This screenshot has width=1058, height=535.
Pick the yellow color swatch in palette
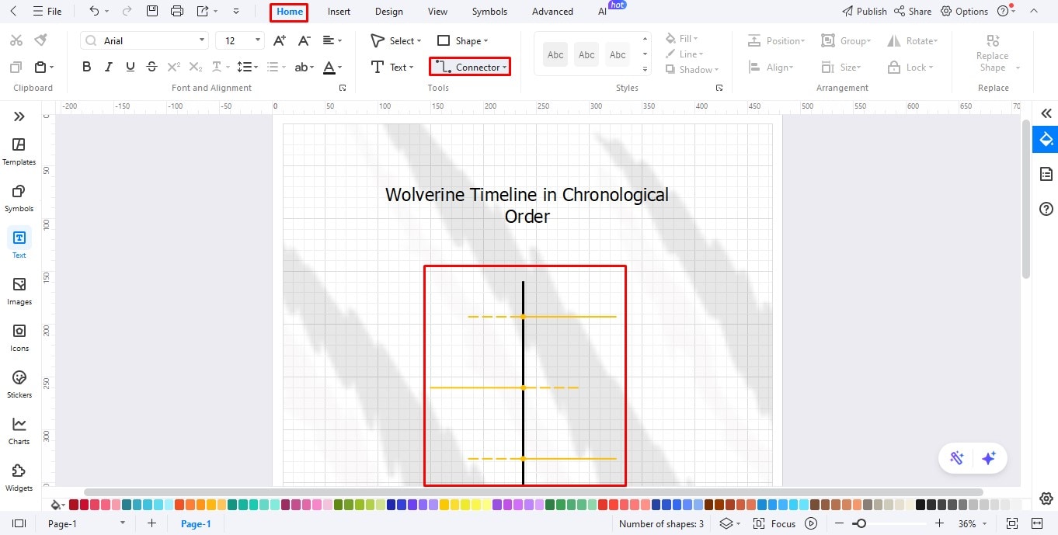[x=444, y=505]
